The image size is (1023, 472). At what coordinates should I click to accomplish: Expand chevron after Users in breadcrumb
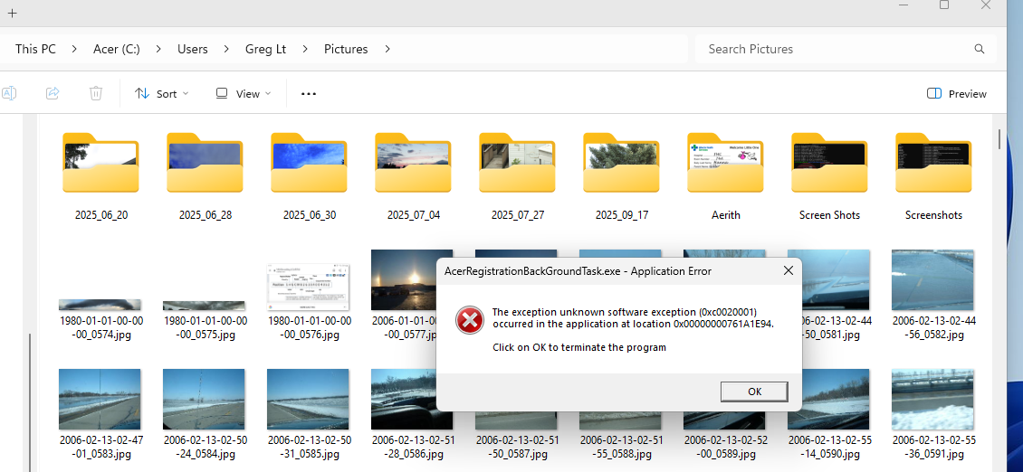tap(226, 49)
